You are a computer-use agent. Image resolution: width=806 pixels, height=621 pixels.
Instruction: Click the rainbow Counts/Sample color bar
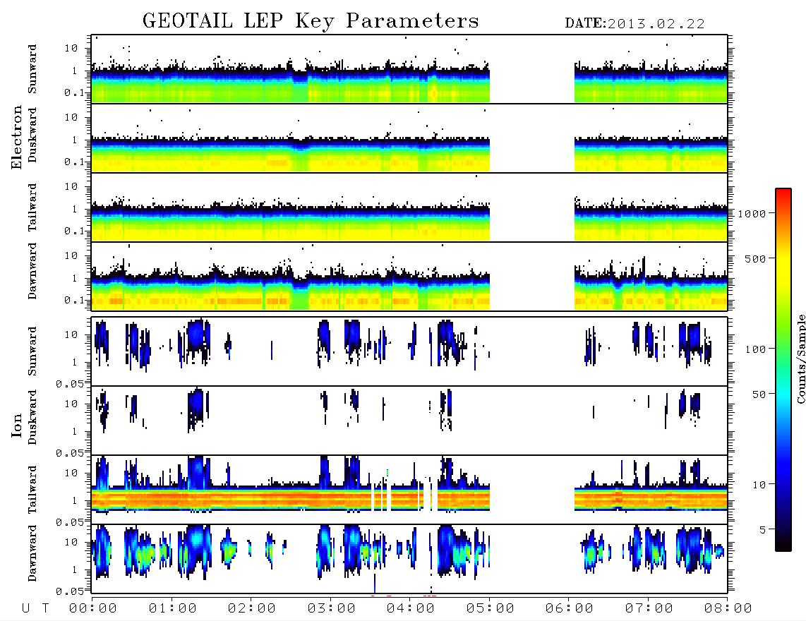[x=783, y=370]
